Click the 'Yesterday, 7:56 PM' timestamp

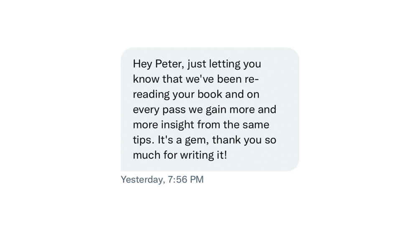tap(162, 180)
